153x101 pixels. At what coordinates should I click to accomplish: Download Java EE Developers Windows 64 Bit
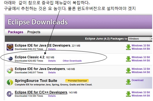point(141,49)
